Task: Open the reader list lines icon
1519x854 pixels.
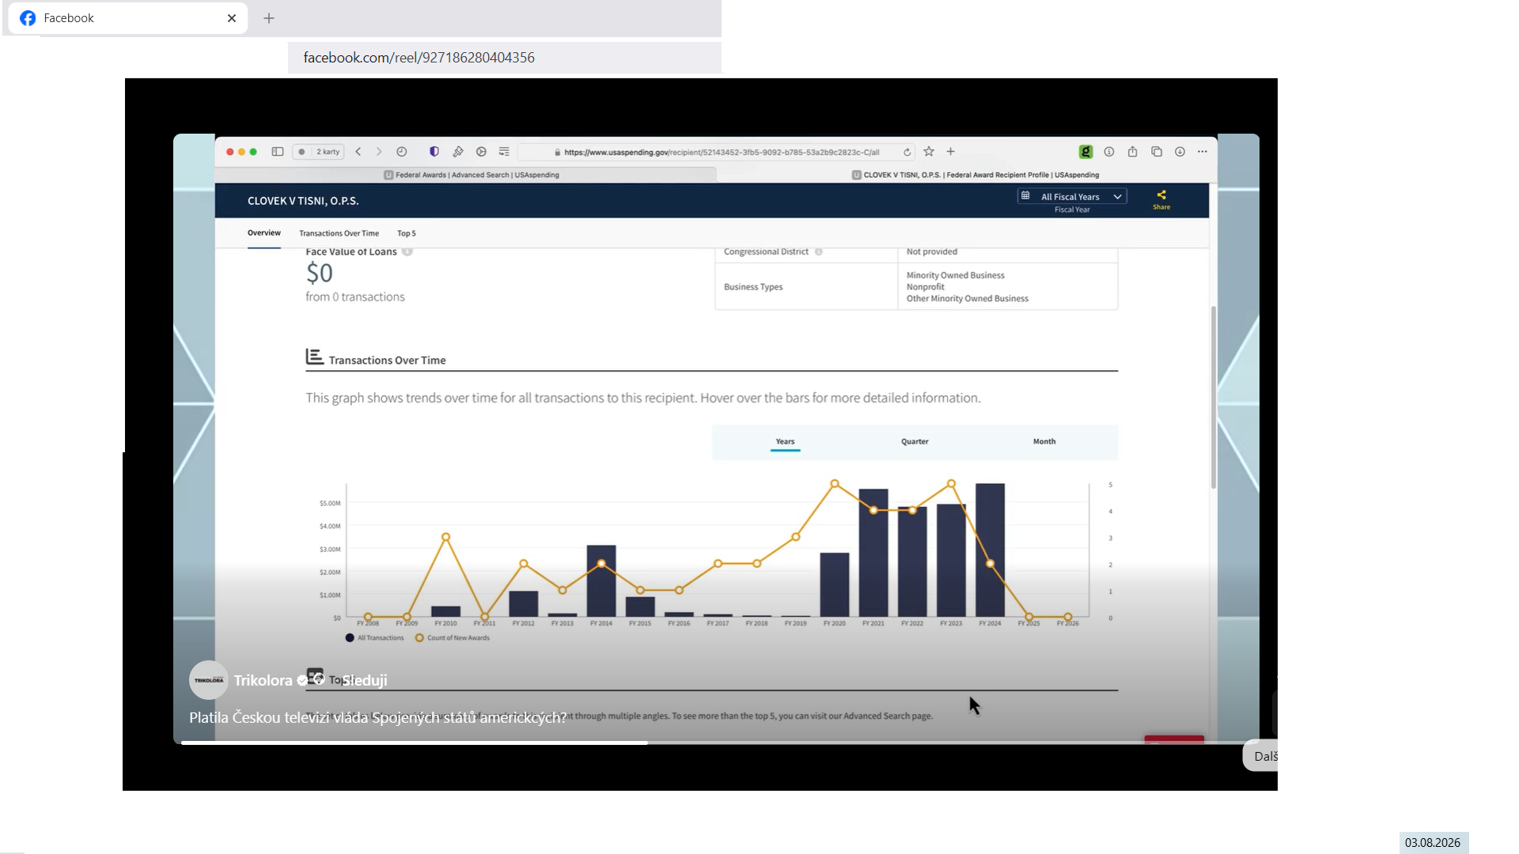Action: tap(504, 152)
